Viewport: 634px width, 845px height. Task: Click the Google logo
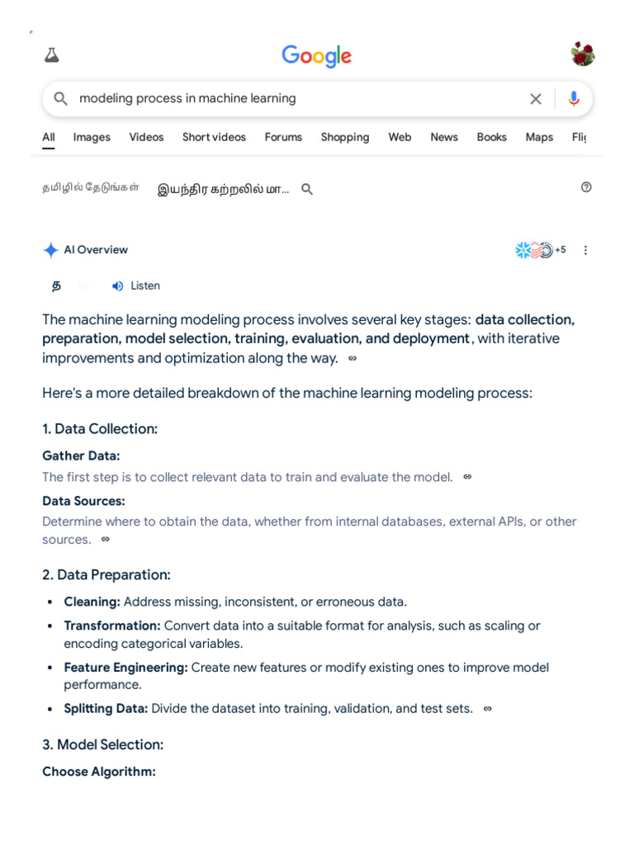coord(316,56)
